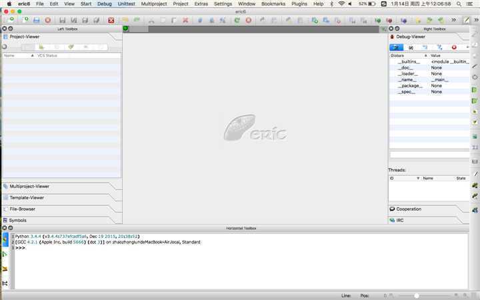Screen dimensions: 480x300
Task: Close the Right Toolbox with its X icon
Action: click(x=391, y=29)
